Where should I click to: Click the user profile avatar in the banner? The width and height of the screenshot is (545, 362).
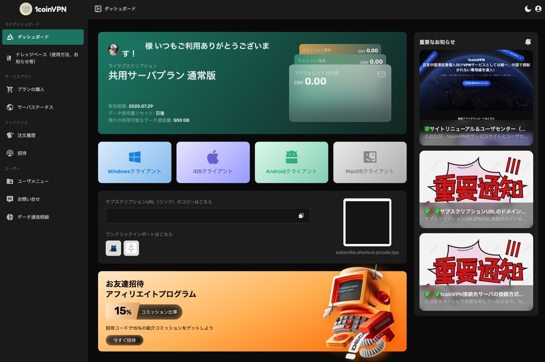[114, 49]
